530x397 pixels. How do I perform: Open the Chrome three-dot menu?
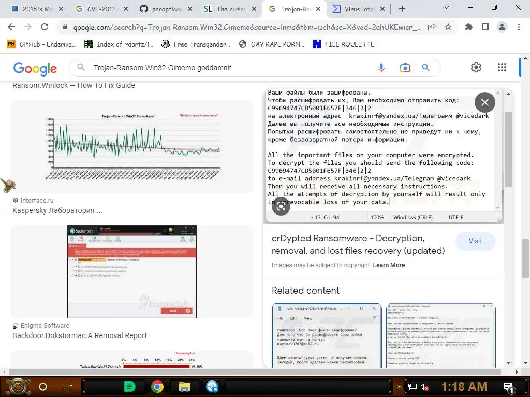click(519, 27)
